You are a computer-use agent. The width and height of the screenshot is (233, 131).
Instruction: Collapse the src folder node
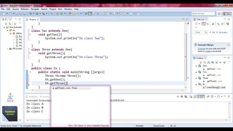tap(7, 30)
